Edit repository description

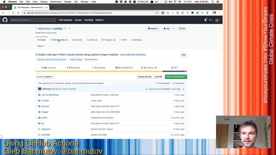(x=183, y=55)
